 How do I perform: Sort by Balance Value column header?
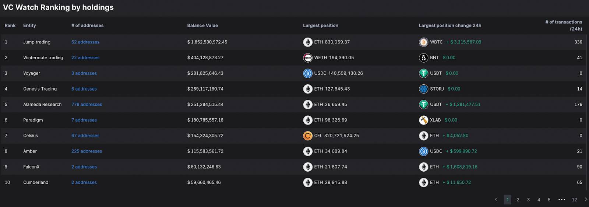(x=202, y=25)
